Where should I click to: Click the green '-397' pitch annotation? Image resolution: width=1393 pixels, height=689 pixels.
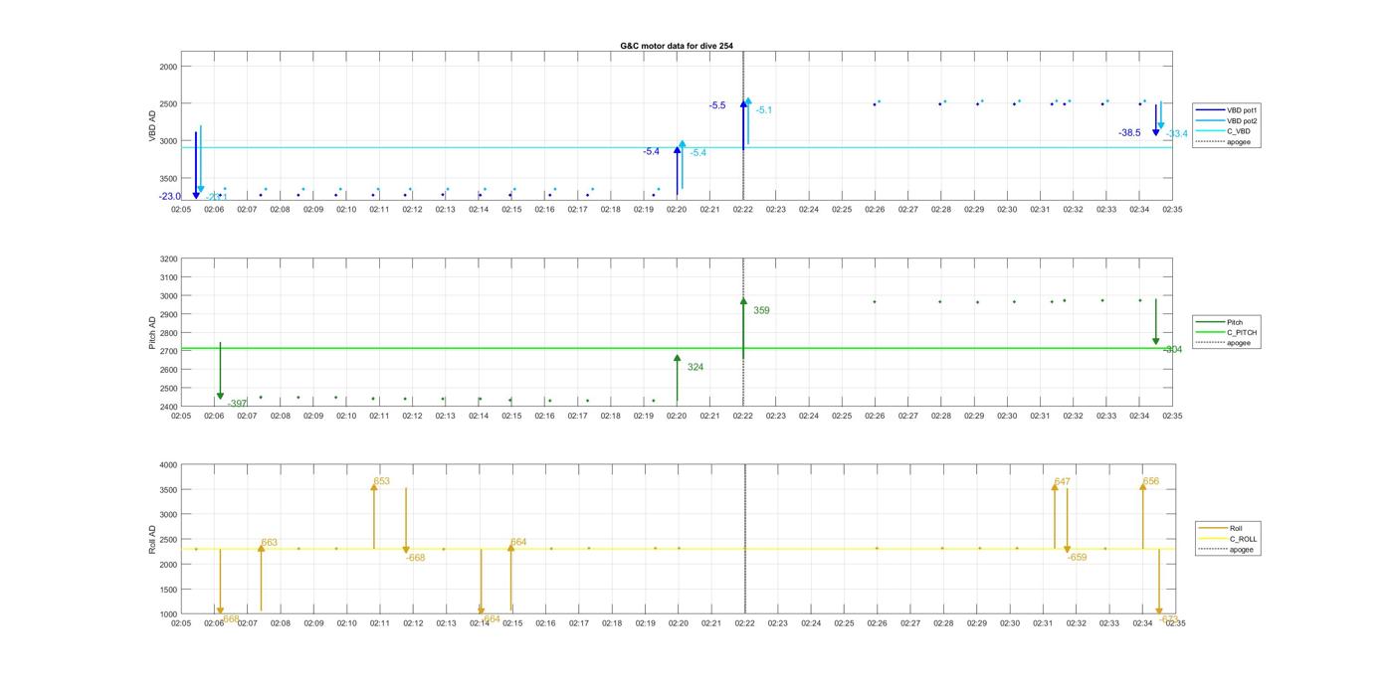point(237,404)
